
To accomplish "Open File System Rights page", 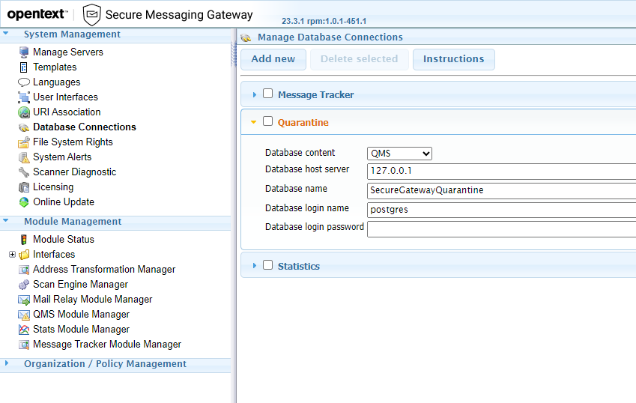I will coord(73,142).
